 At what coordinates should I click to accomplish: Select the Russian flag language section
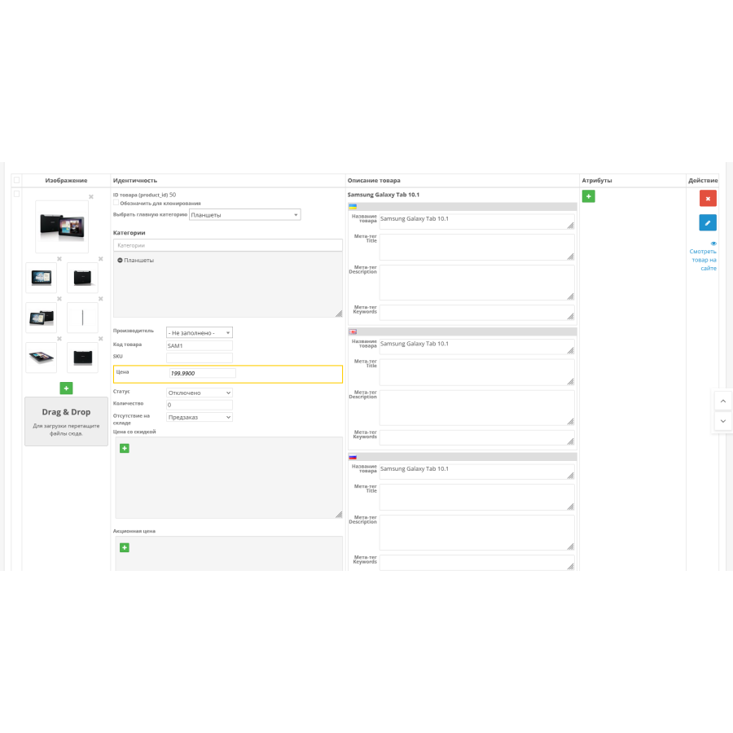click(353, 457)
